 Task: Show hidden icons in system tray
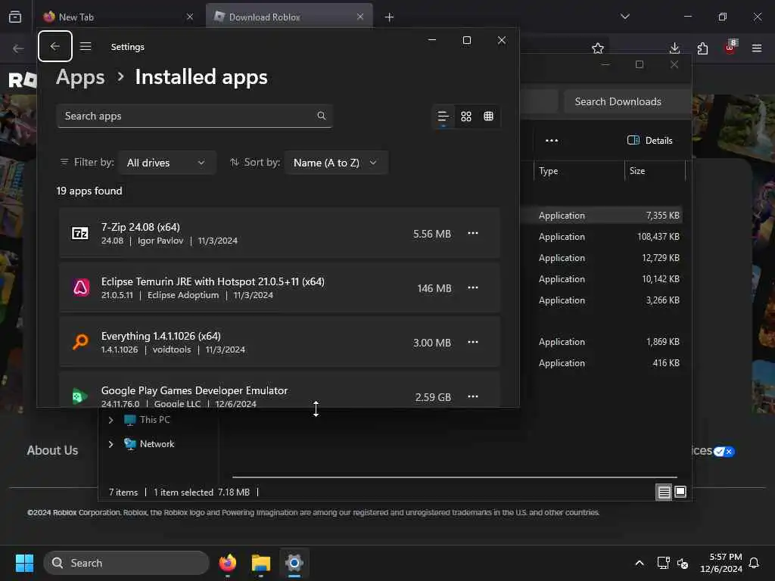tap(639, 563)
